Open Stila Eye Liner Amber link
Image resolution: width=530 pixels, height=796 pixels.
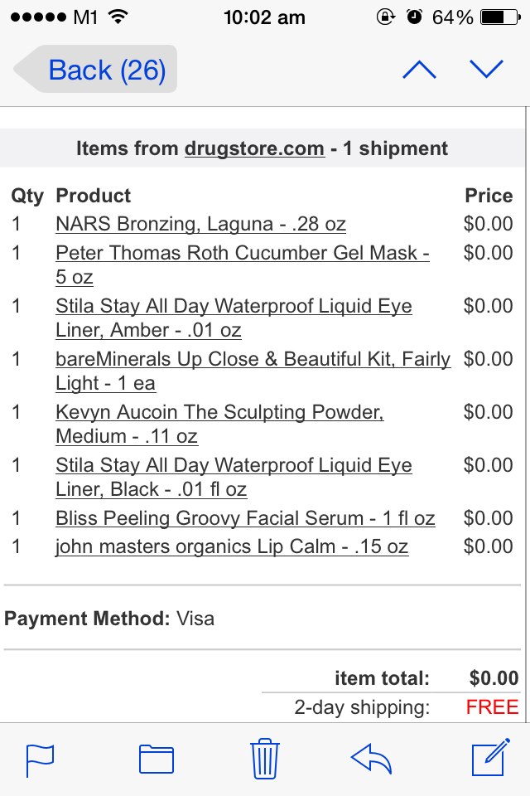click(x=234, y=306)
